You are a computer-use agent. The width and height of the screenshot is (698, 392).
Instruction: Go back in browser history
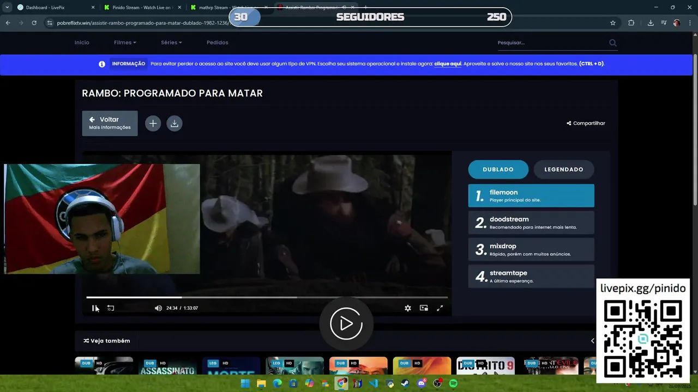coord(8,23)
